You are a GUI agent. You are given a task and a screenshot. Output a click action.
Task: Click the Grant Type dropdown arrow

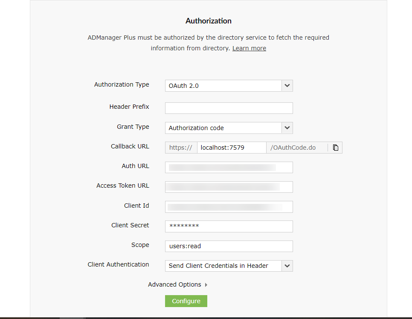287,128
